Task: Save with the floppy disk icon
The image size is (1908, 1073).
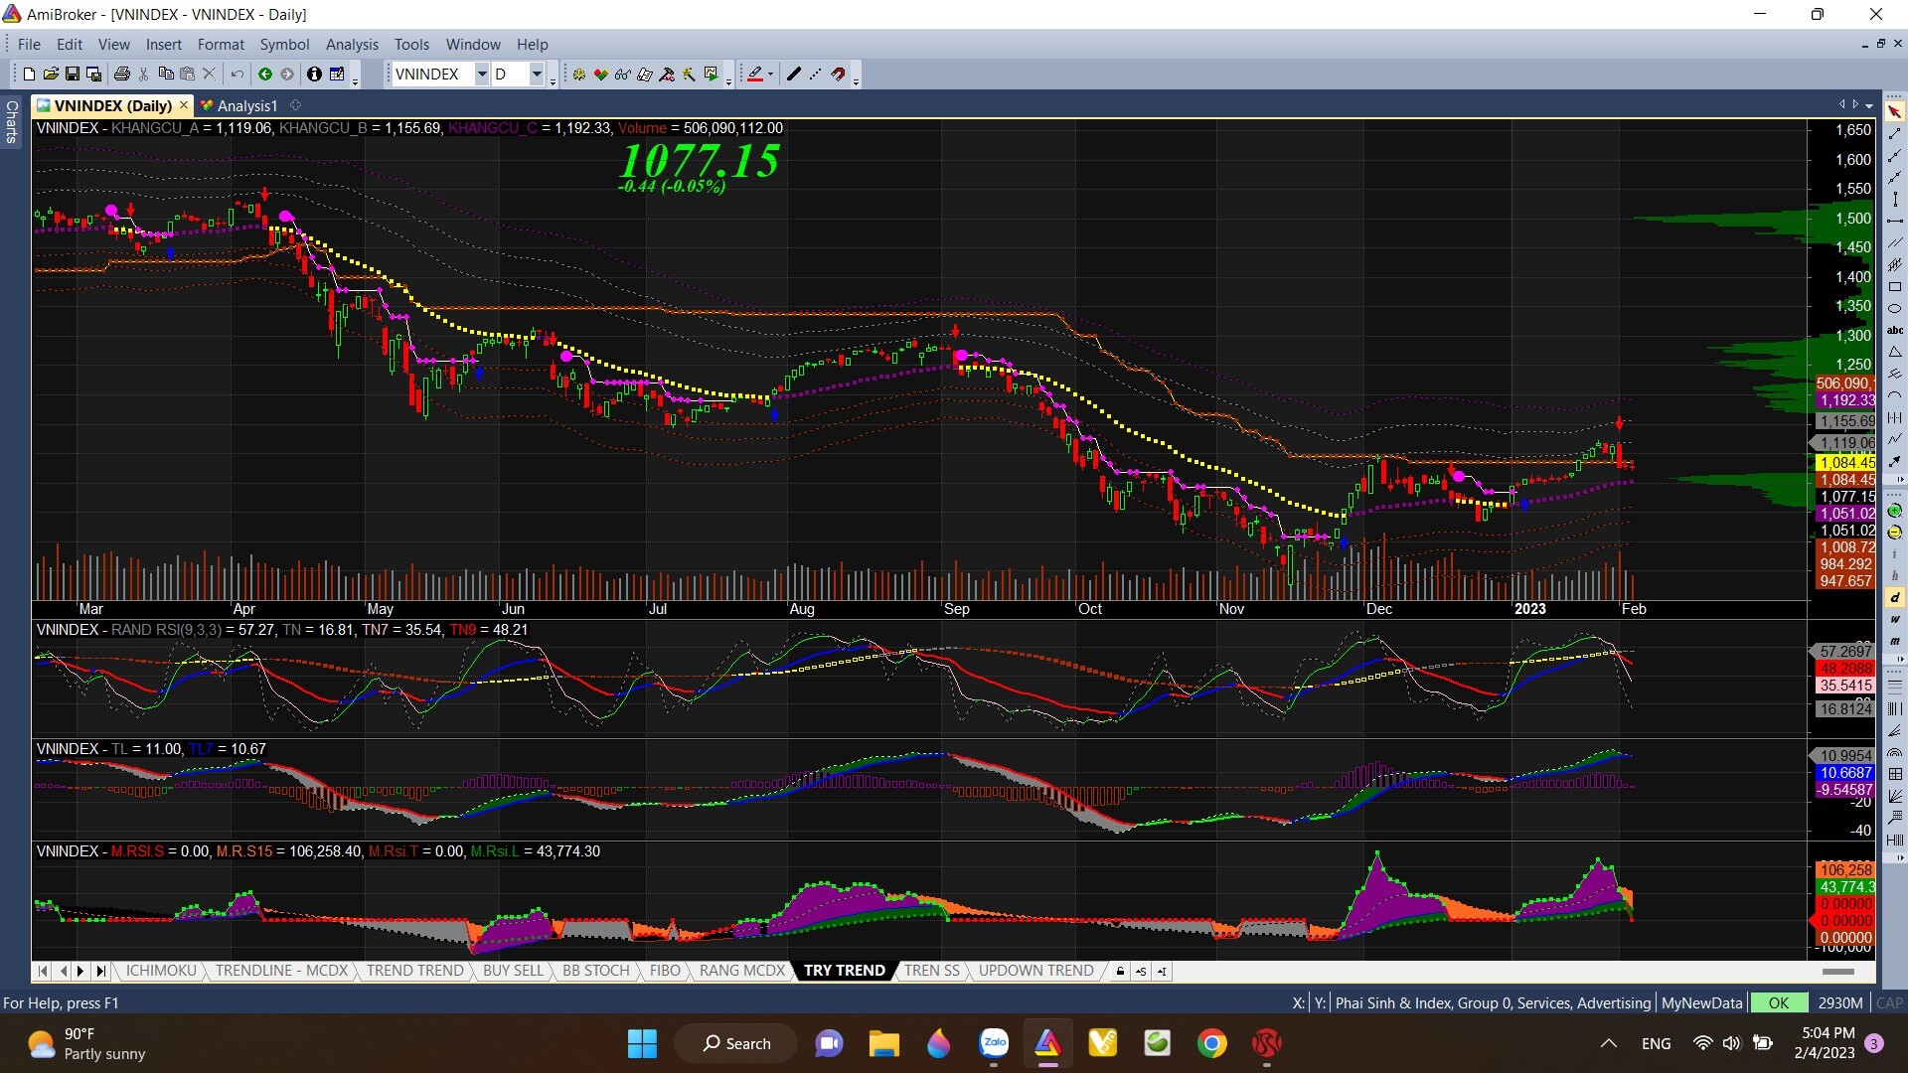Action: pos(73,74)
